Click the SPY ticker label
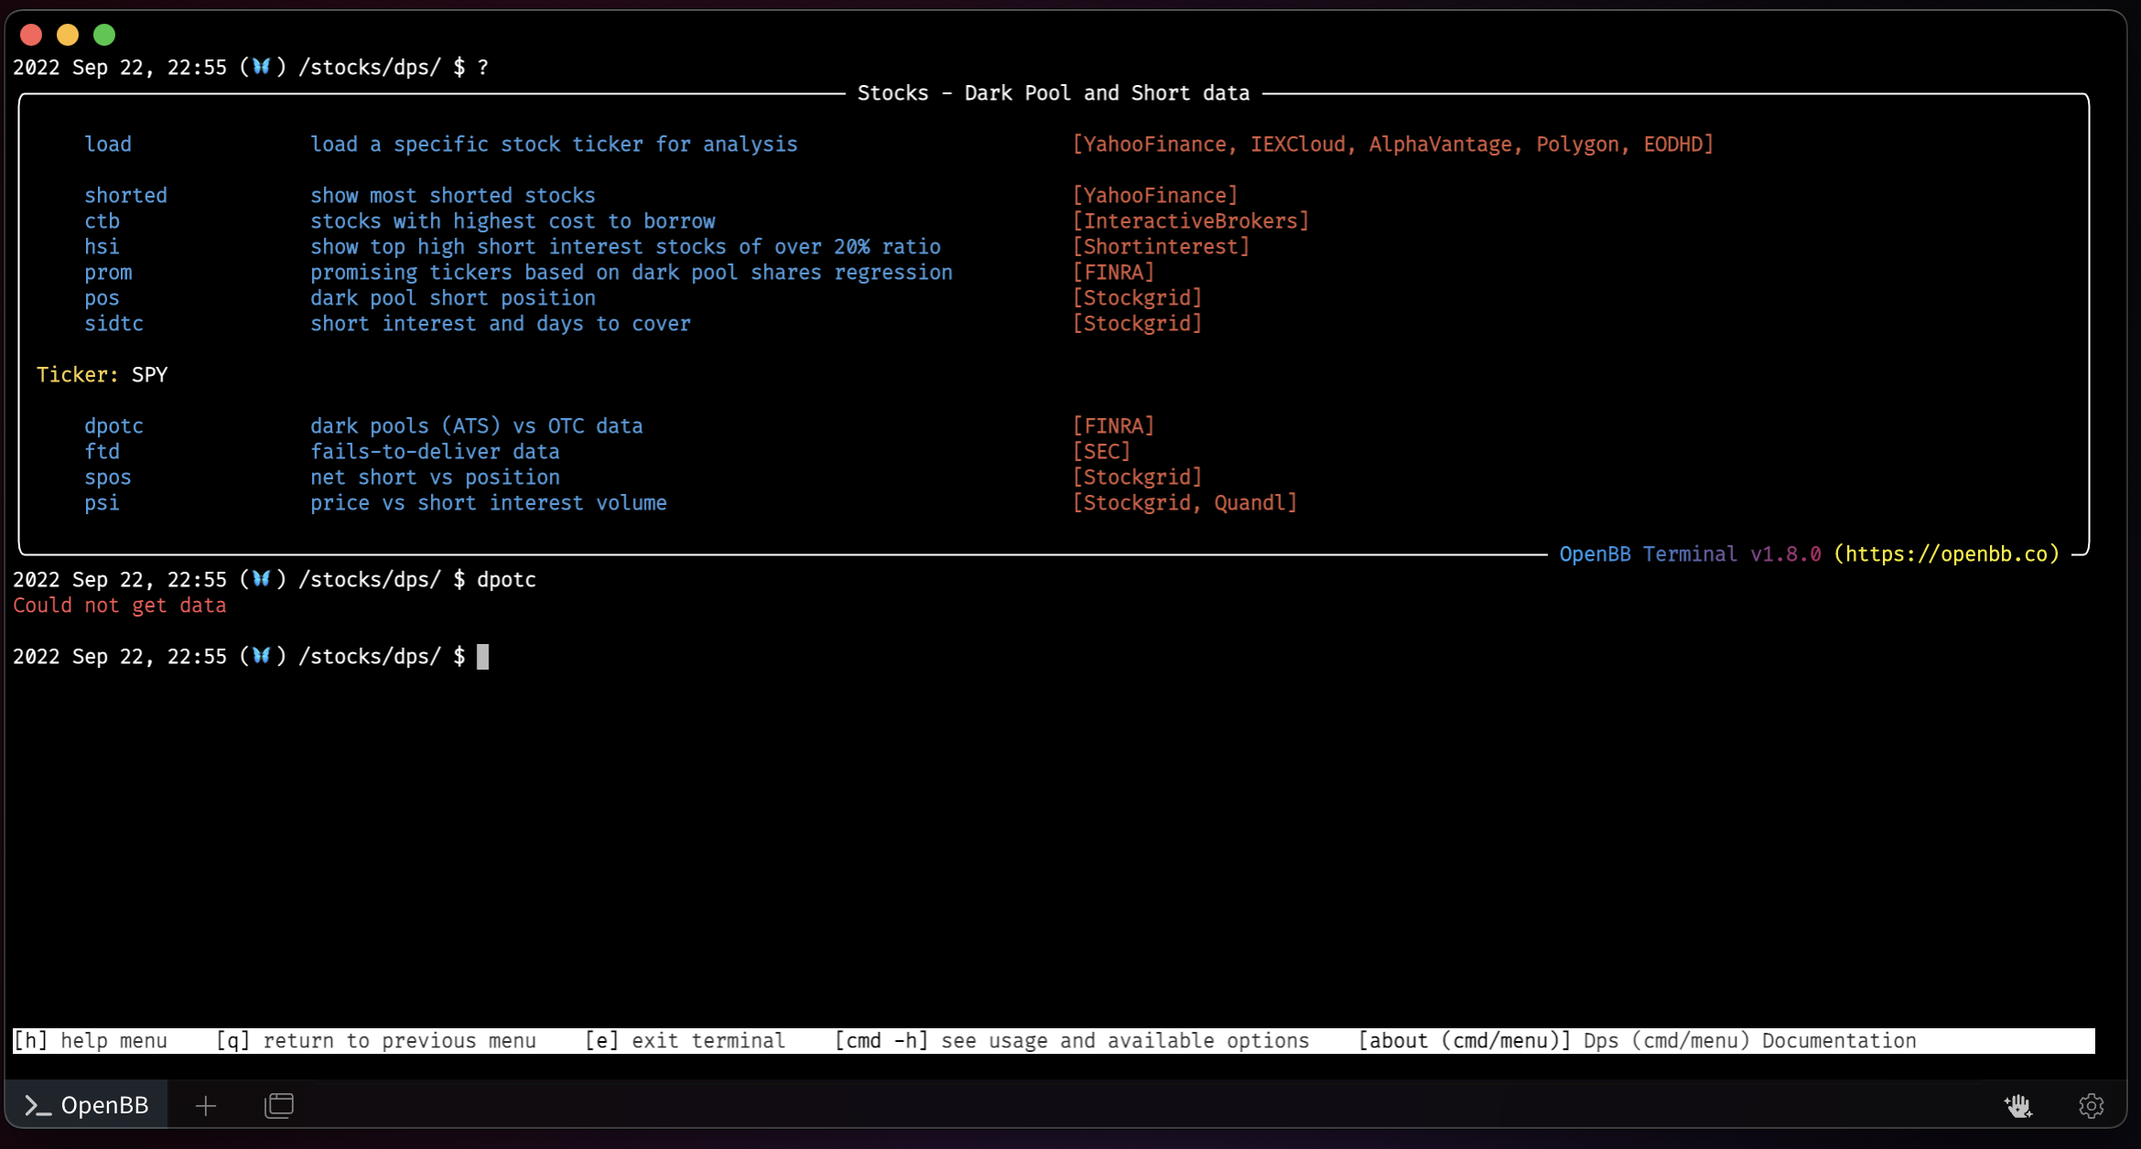Viewport: 2141px width, 1149px height. 147,374
